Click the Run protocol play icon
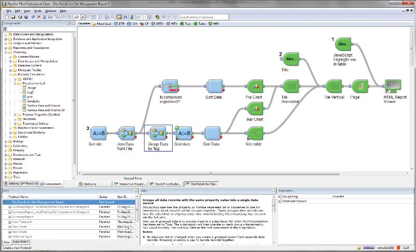 (100, 17)
